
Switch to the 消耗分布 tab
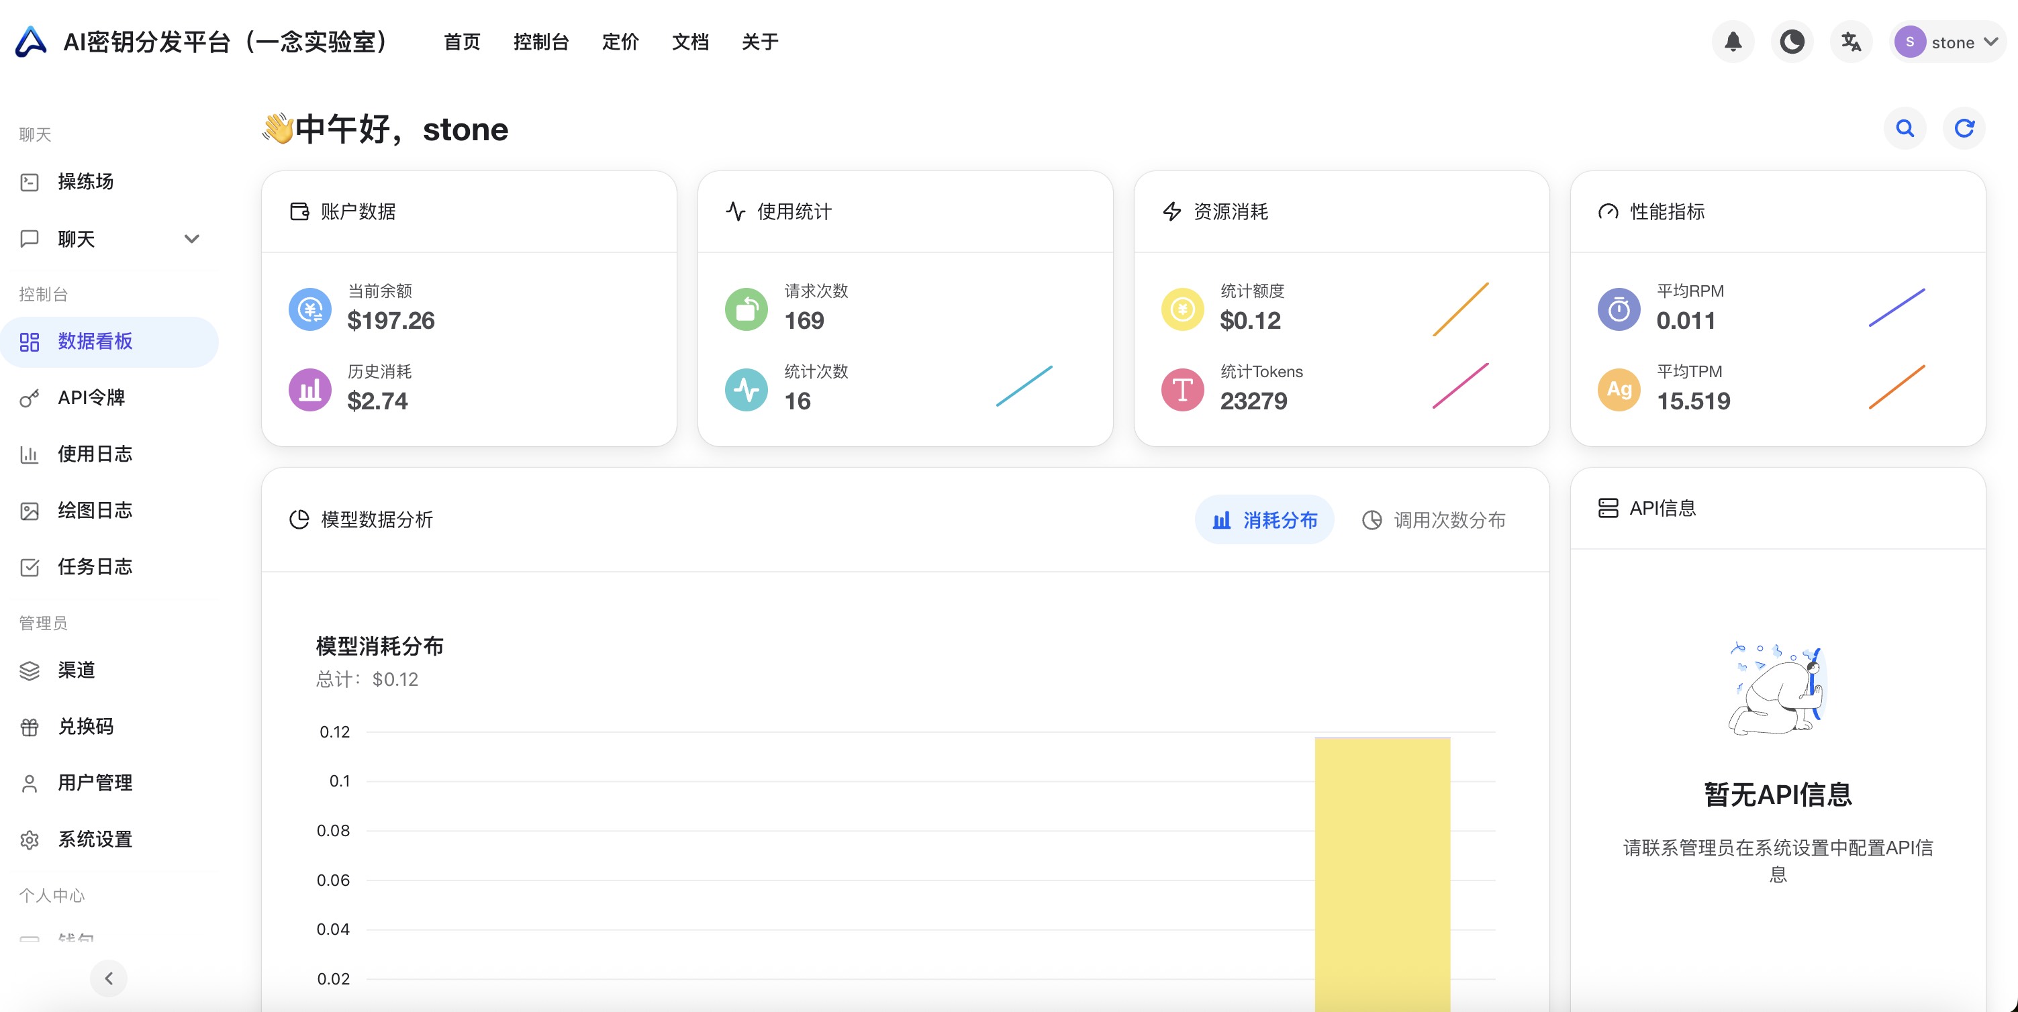pos(1264,520)
